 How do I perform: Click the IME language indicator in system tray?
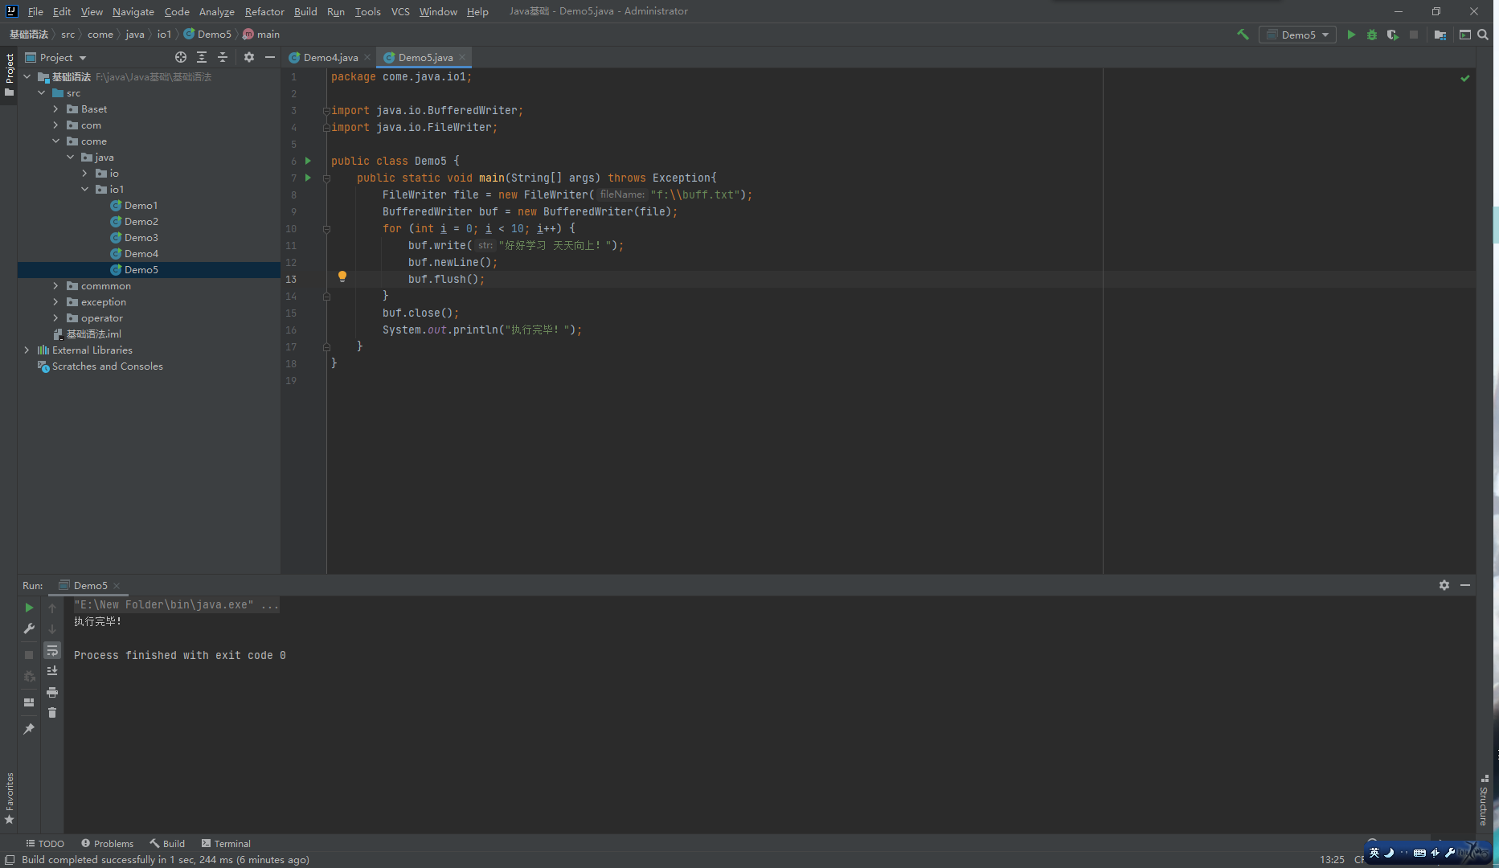(x=1374, y=853)
